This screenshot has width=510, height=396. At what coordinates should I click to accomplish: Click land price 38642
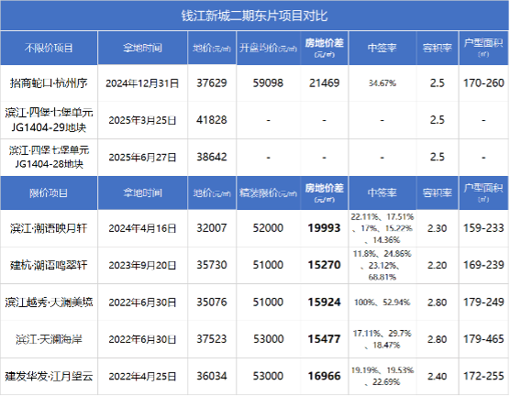tap(212, 157)
